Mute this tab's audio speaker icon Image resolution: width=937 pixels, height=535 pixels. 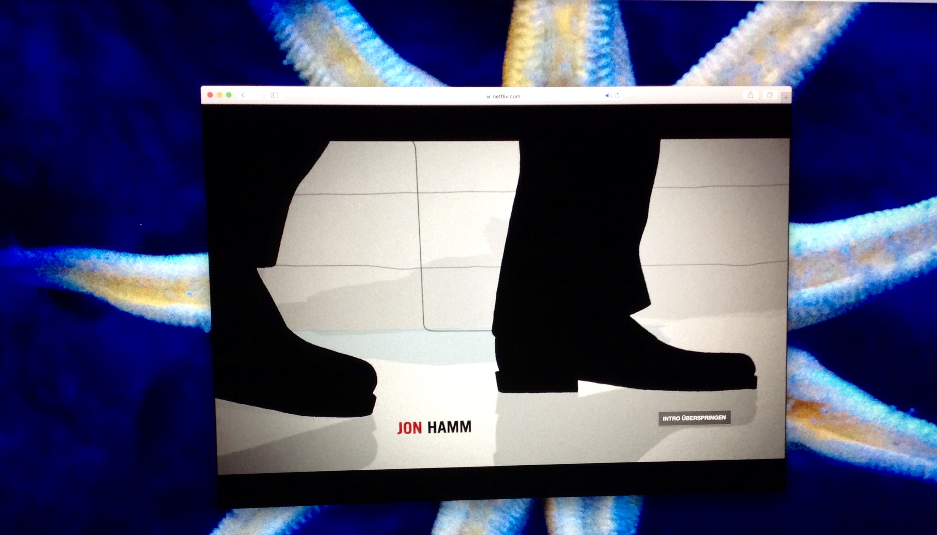tap(608, 96)
